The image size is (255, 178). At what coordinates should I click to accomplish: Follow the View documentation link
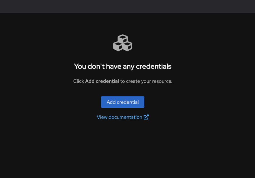tap(123, 117)
